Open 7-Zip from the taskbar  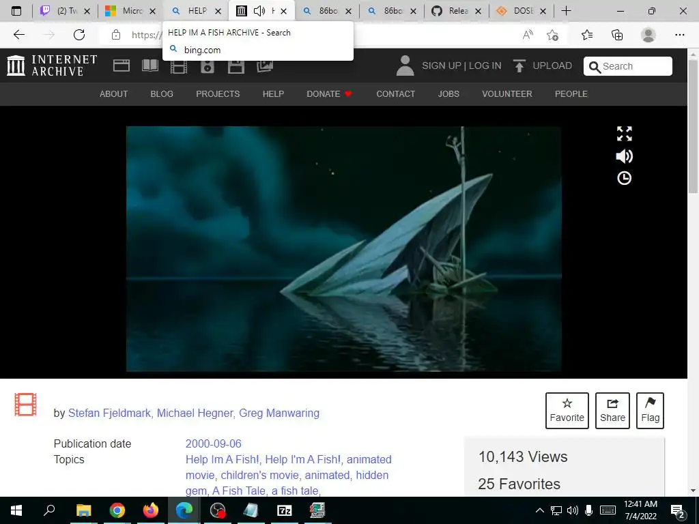[x=285, y=510]
